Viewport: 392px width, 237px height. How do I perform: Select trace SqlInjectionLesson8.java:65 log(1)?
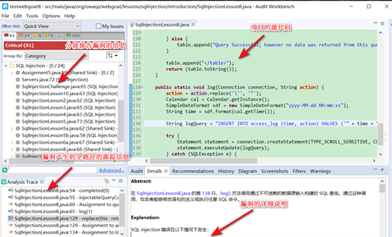tap(54, 212)
